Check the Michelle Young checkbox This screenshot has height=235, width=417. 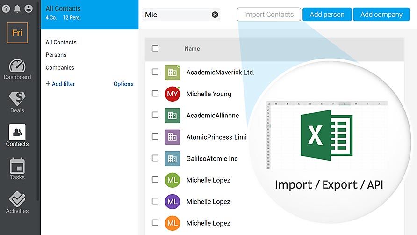[x=155, y=94]
